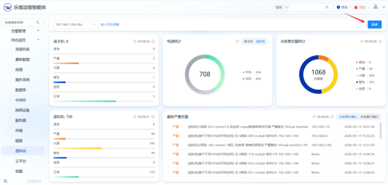Expand the 告警管理 sidebar section
Image resolution: width=388 pixels, height=185 pixels.
pos(38,30)
